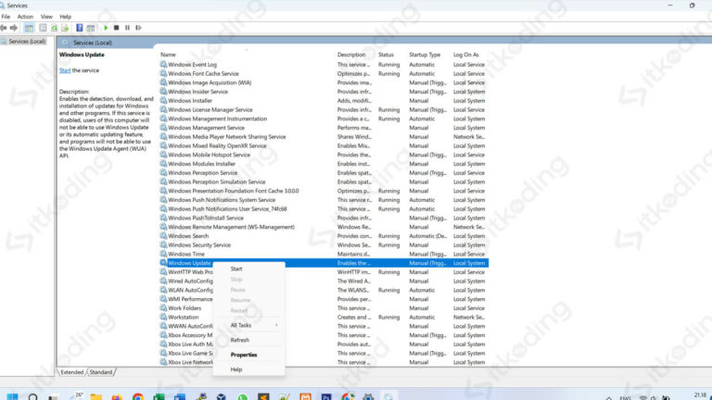Click the Restart Service toolbar icon
Screen dimensions: 712x400
coord(138,28)
